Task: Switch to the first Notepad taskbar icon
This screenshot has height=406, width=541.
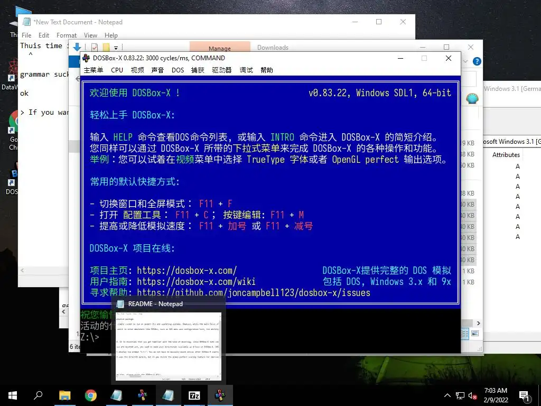Action: 117,395
